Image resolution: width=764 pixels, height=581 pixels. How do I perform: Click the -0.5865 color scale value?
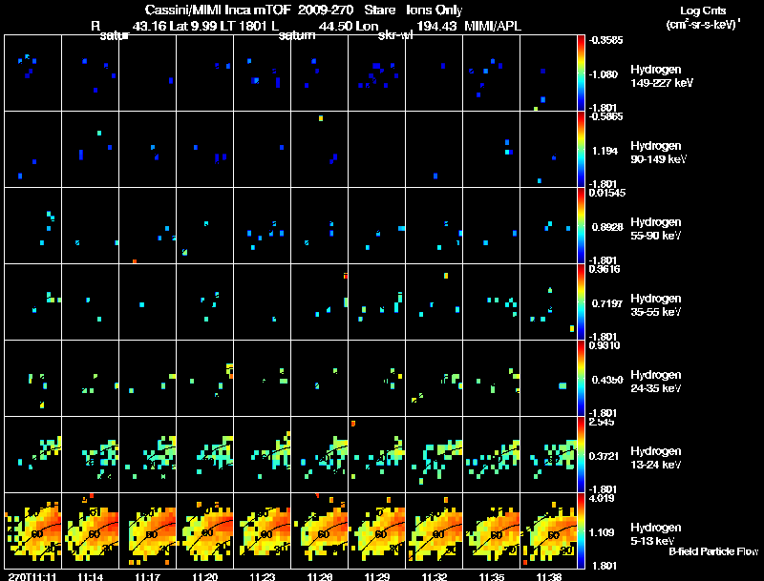coord(605,116)
